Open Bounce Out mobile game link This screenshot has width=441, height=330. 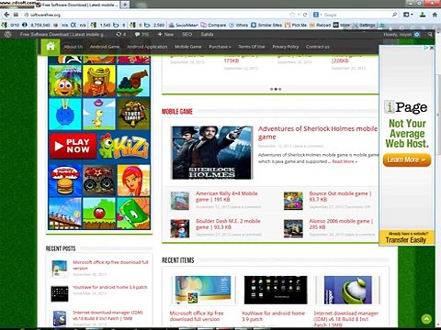tap(340, 196)
